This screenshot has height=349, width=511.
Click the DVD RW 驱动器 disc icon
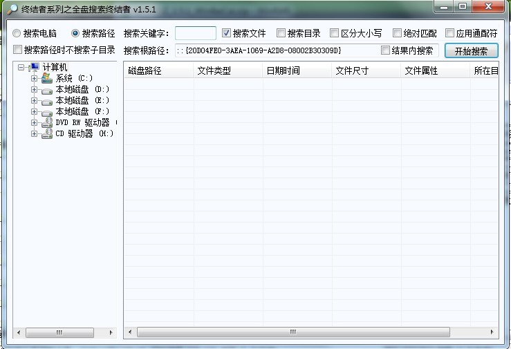tap(47, 122)
